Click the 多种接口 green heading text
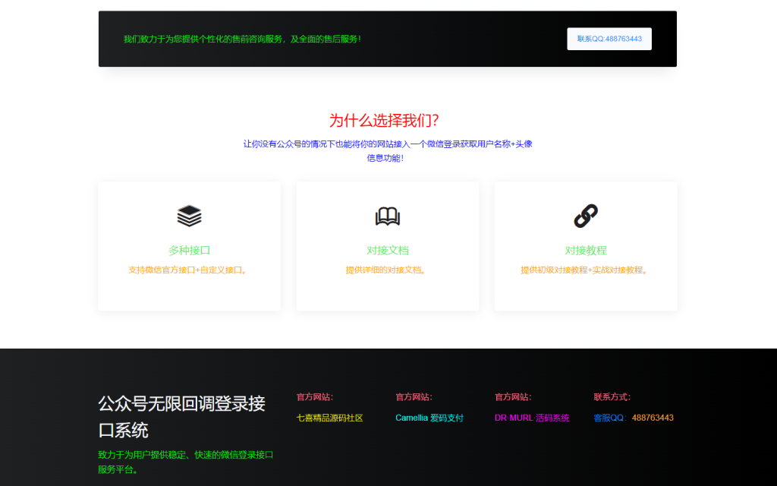777x486 pixels. click(188, 249)
